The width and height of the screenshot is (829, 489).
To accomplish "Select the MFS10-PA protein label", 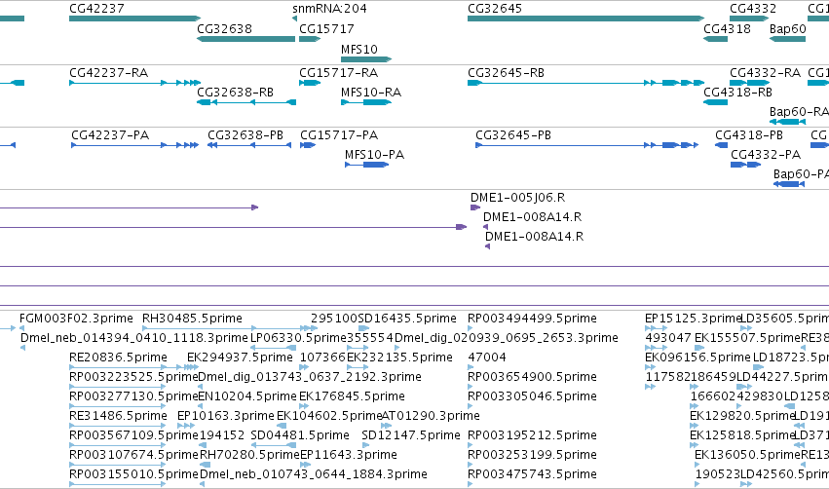I will click(x=374, y=154).
